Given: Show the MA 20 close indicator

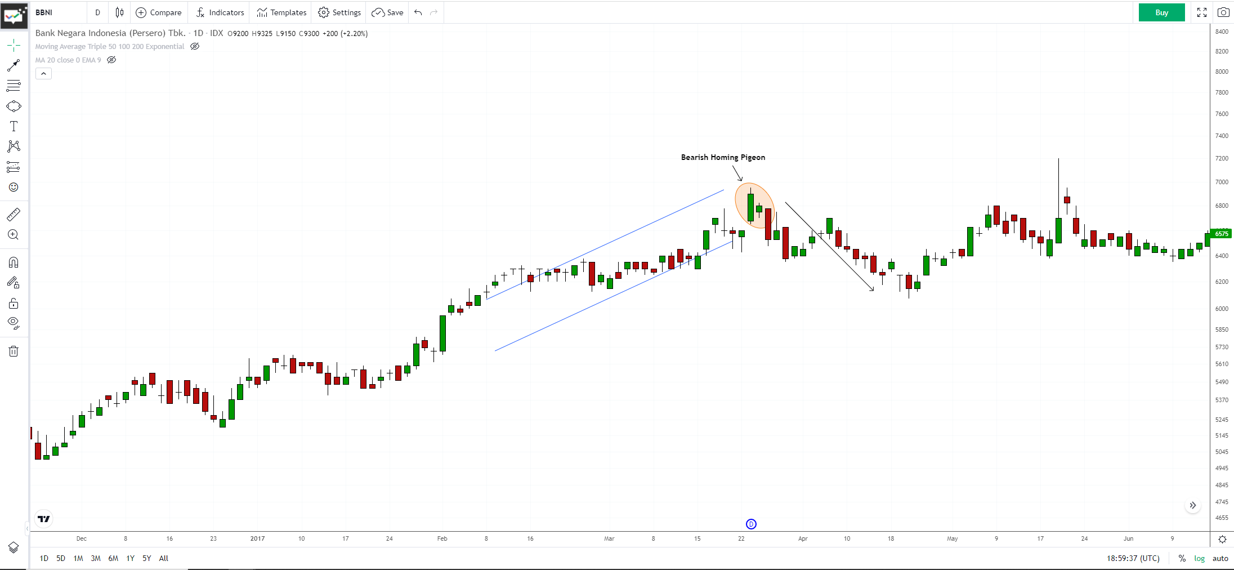Looking at the screenshot, I should [x=111, y=60].
